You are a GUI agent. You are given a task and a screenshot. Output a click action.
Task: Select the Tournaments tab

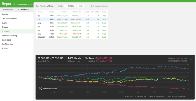pos(24,10)
